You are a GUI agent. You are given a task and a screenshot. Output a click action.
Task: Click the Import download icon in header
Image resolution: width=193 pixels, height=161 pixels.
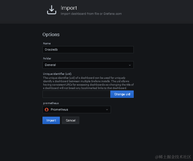pyautogui.click(x=52, y=10)
